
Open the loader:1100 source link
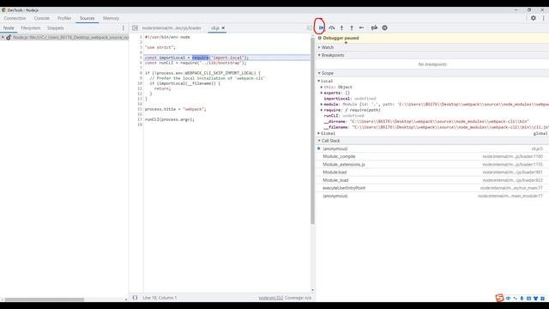click(x=513, y=156)
